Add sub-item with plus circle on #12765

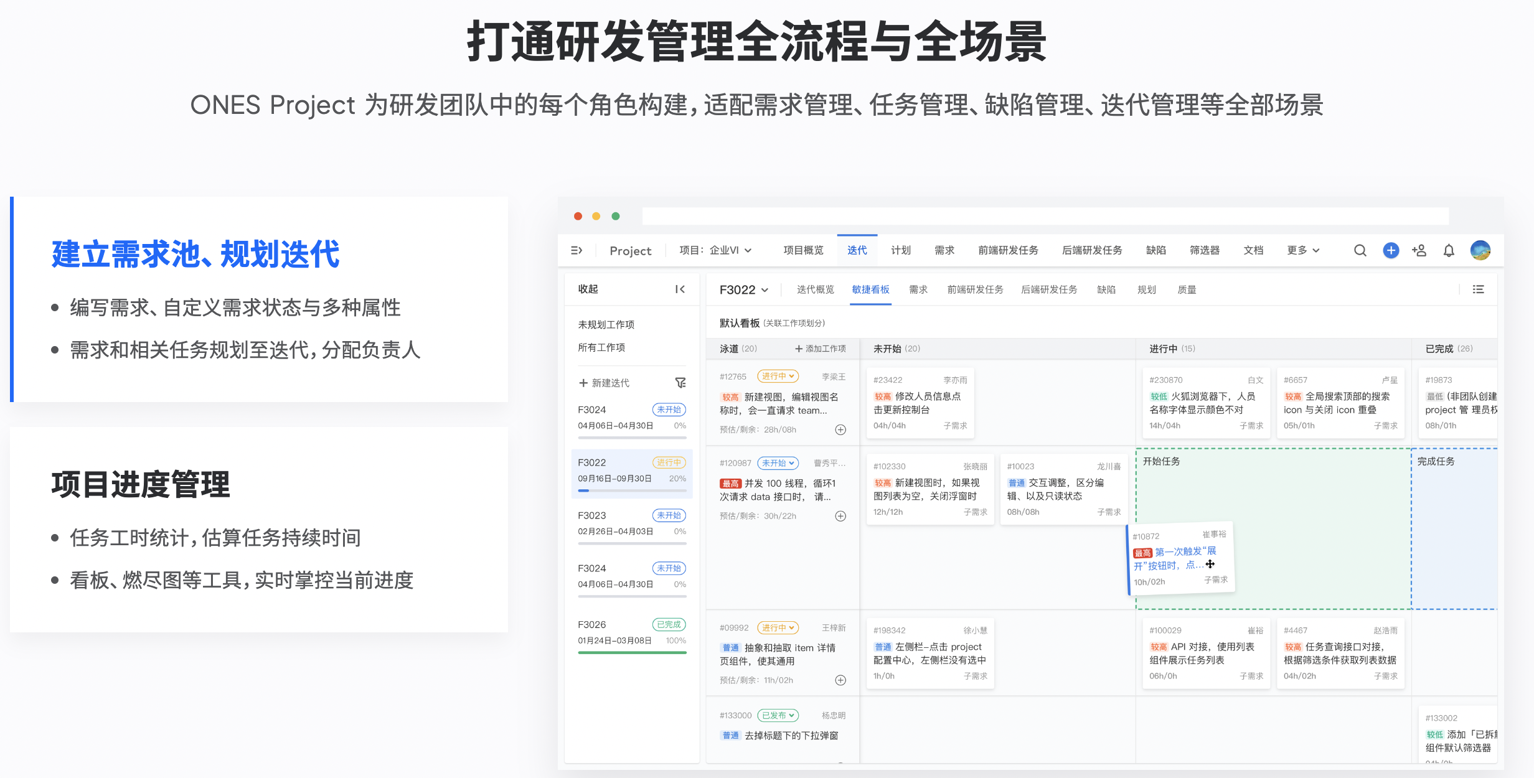pyautogui.click(x=840, y=429)
